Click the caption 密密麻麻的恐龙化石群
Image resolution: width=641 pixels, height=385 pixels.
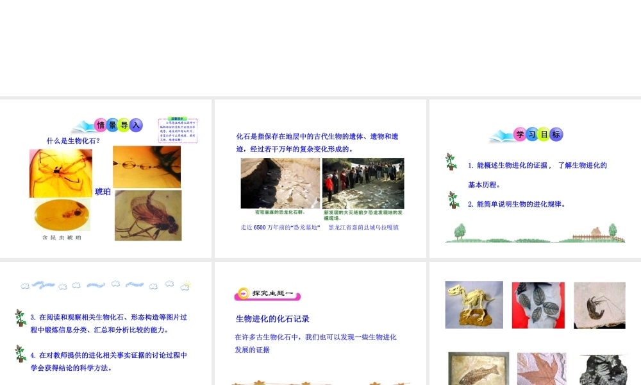coord(281,212)
